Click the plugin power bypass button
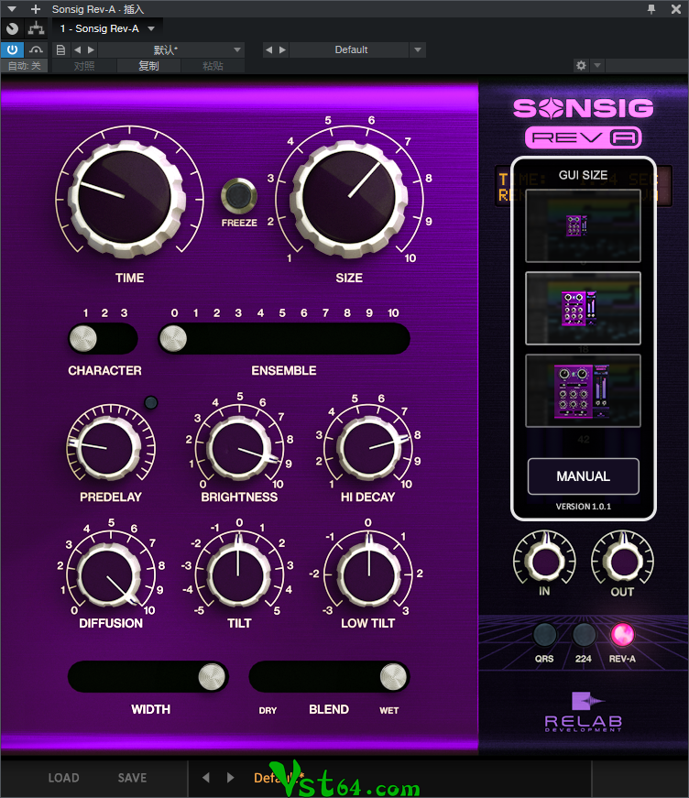 coord(12,49)
